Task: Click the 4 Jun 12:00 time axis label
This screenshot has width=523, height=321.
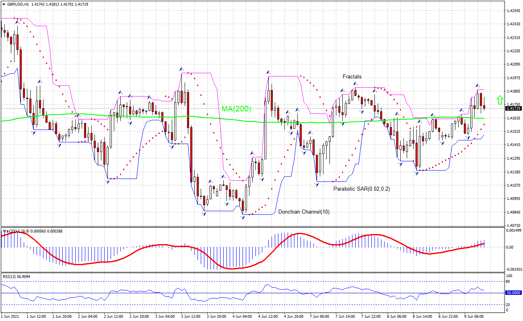Action: click(x=268, y=317)
